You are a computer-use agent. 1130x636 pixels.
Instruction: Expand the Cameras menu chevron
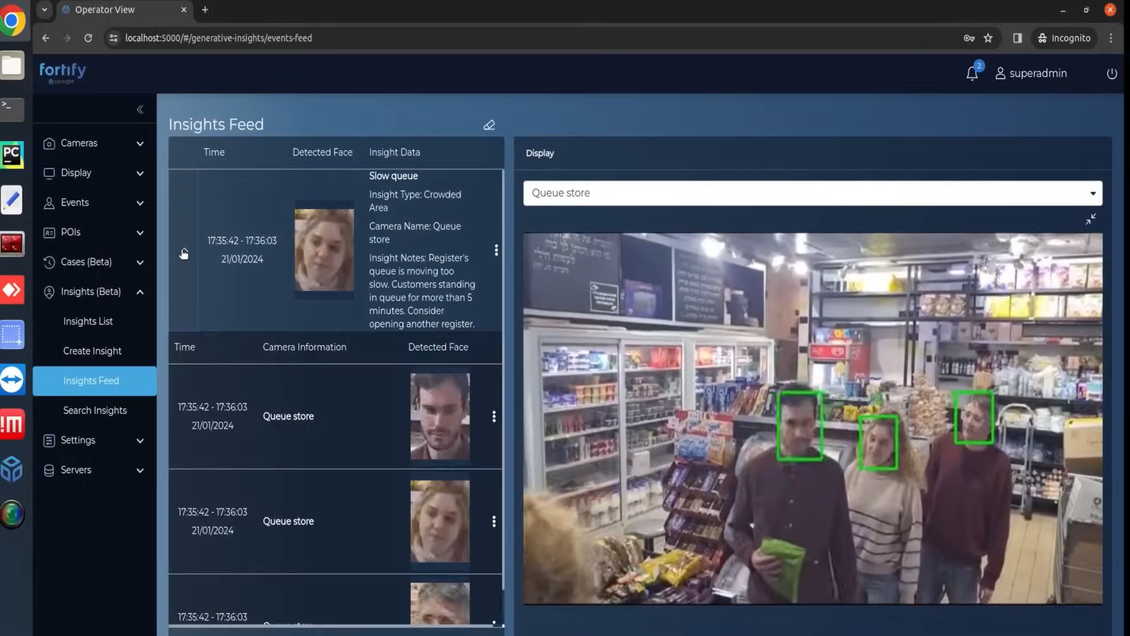point(140,143)
